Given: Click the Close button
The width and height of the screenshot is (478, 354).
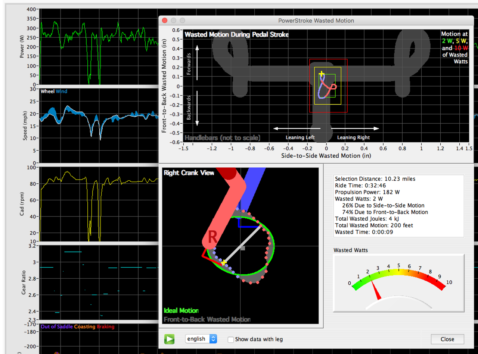Looking at the screenshot, I should 447,339.
